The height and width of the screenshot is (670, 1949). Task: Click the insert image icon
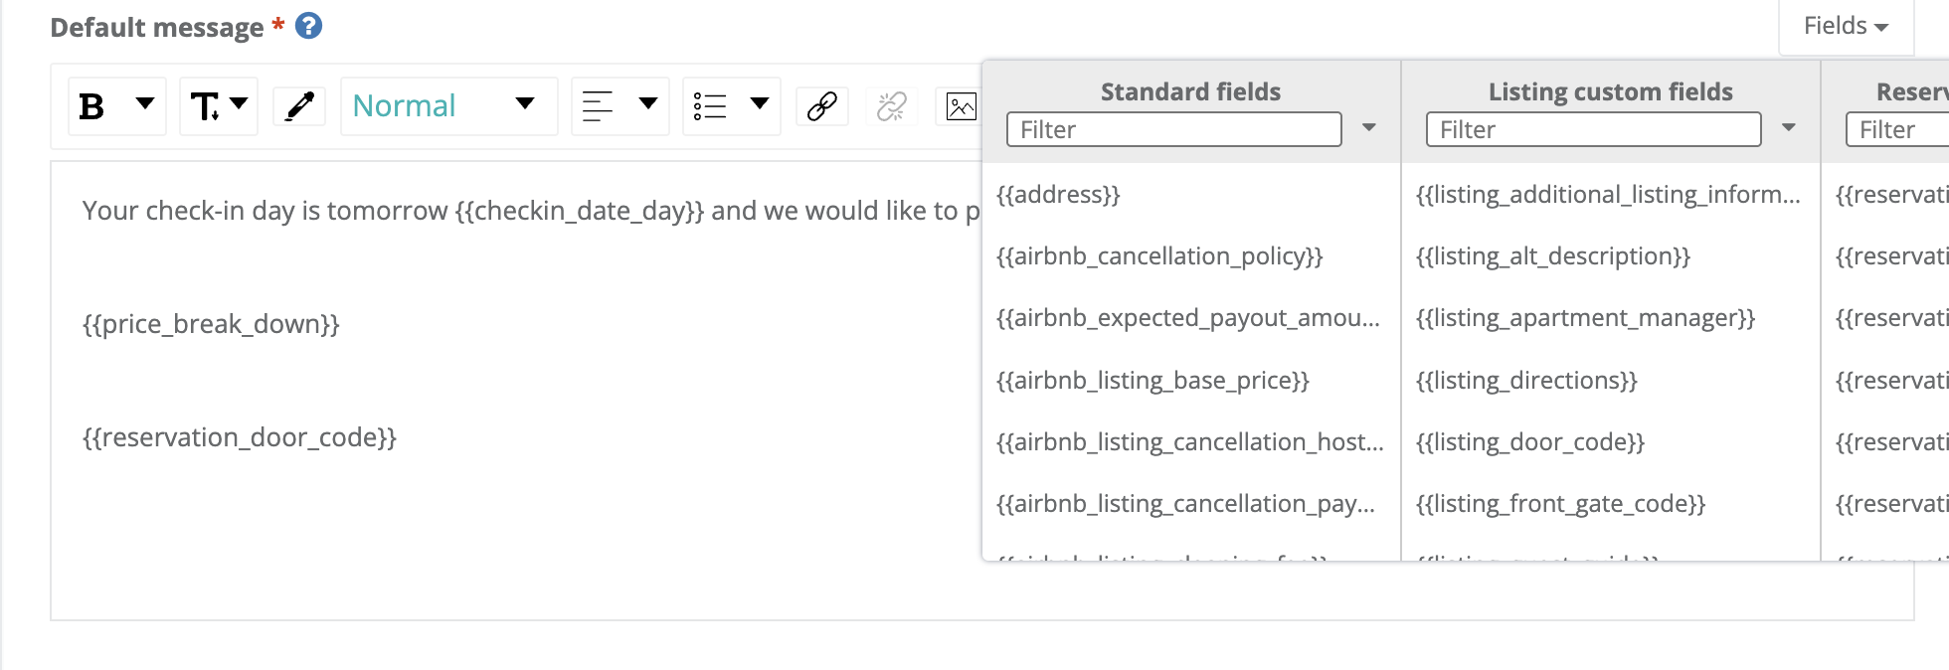[x=961, y=106]
